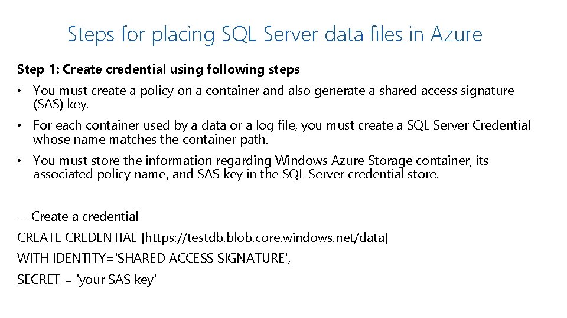Click the third bullet point marker
The image size is (567, 318).
tap(19, 161)
